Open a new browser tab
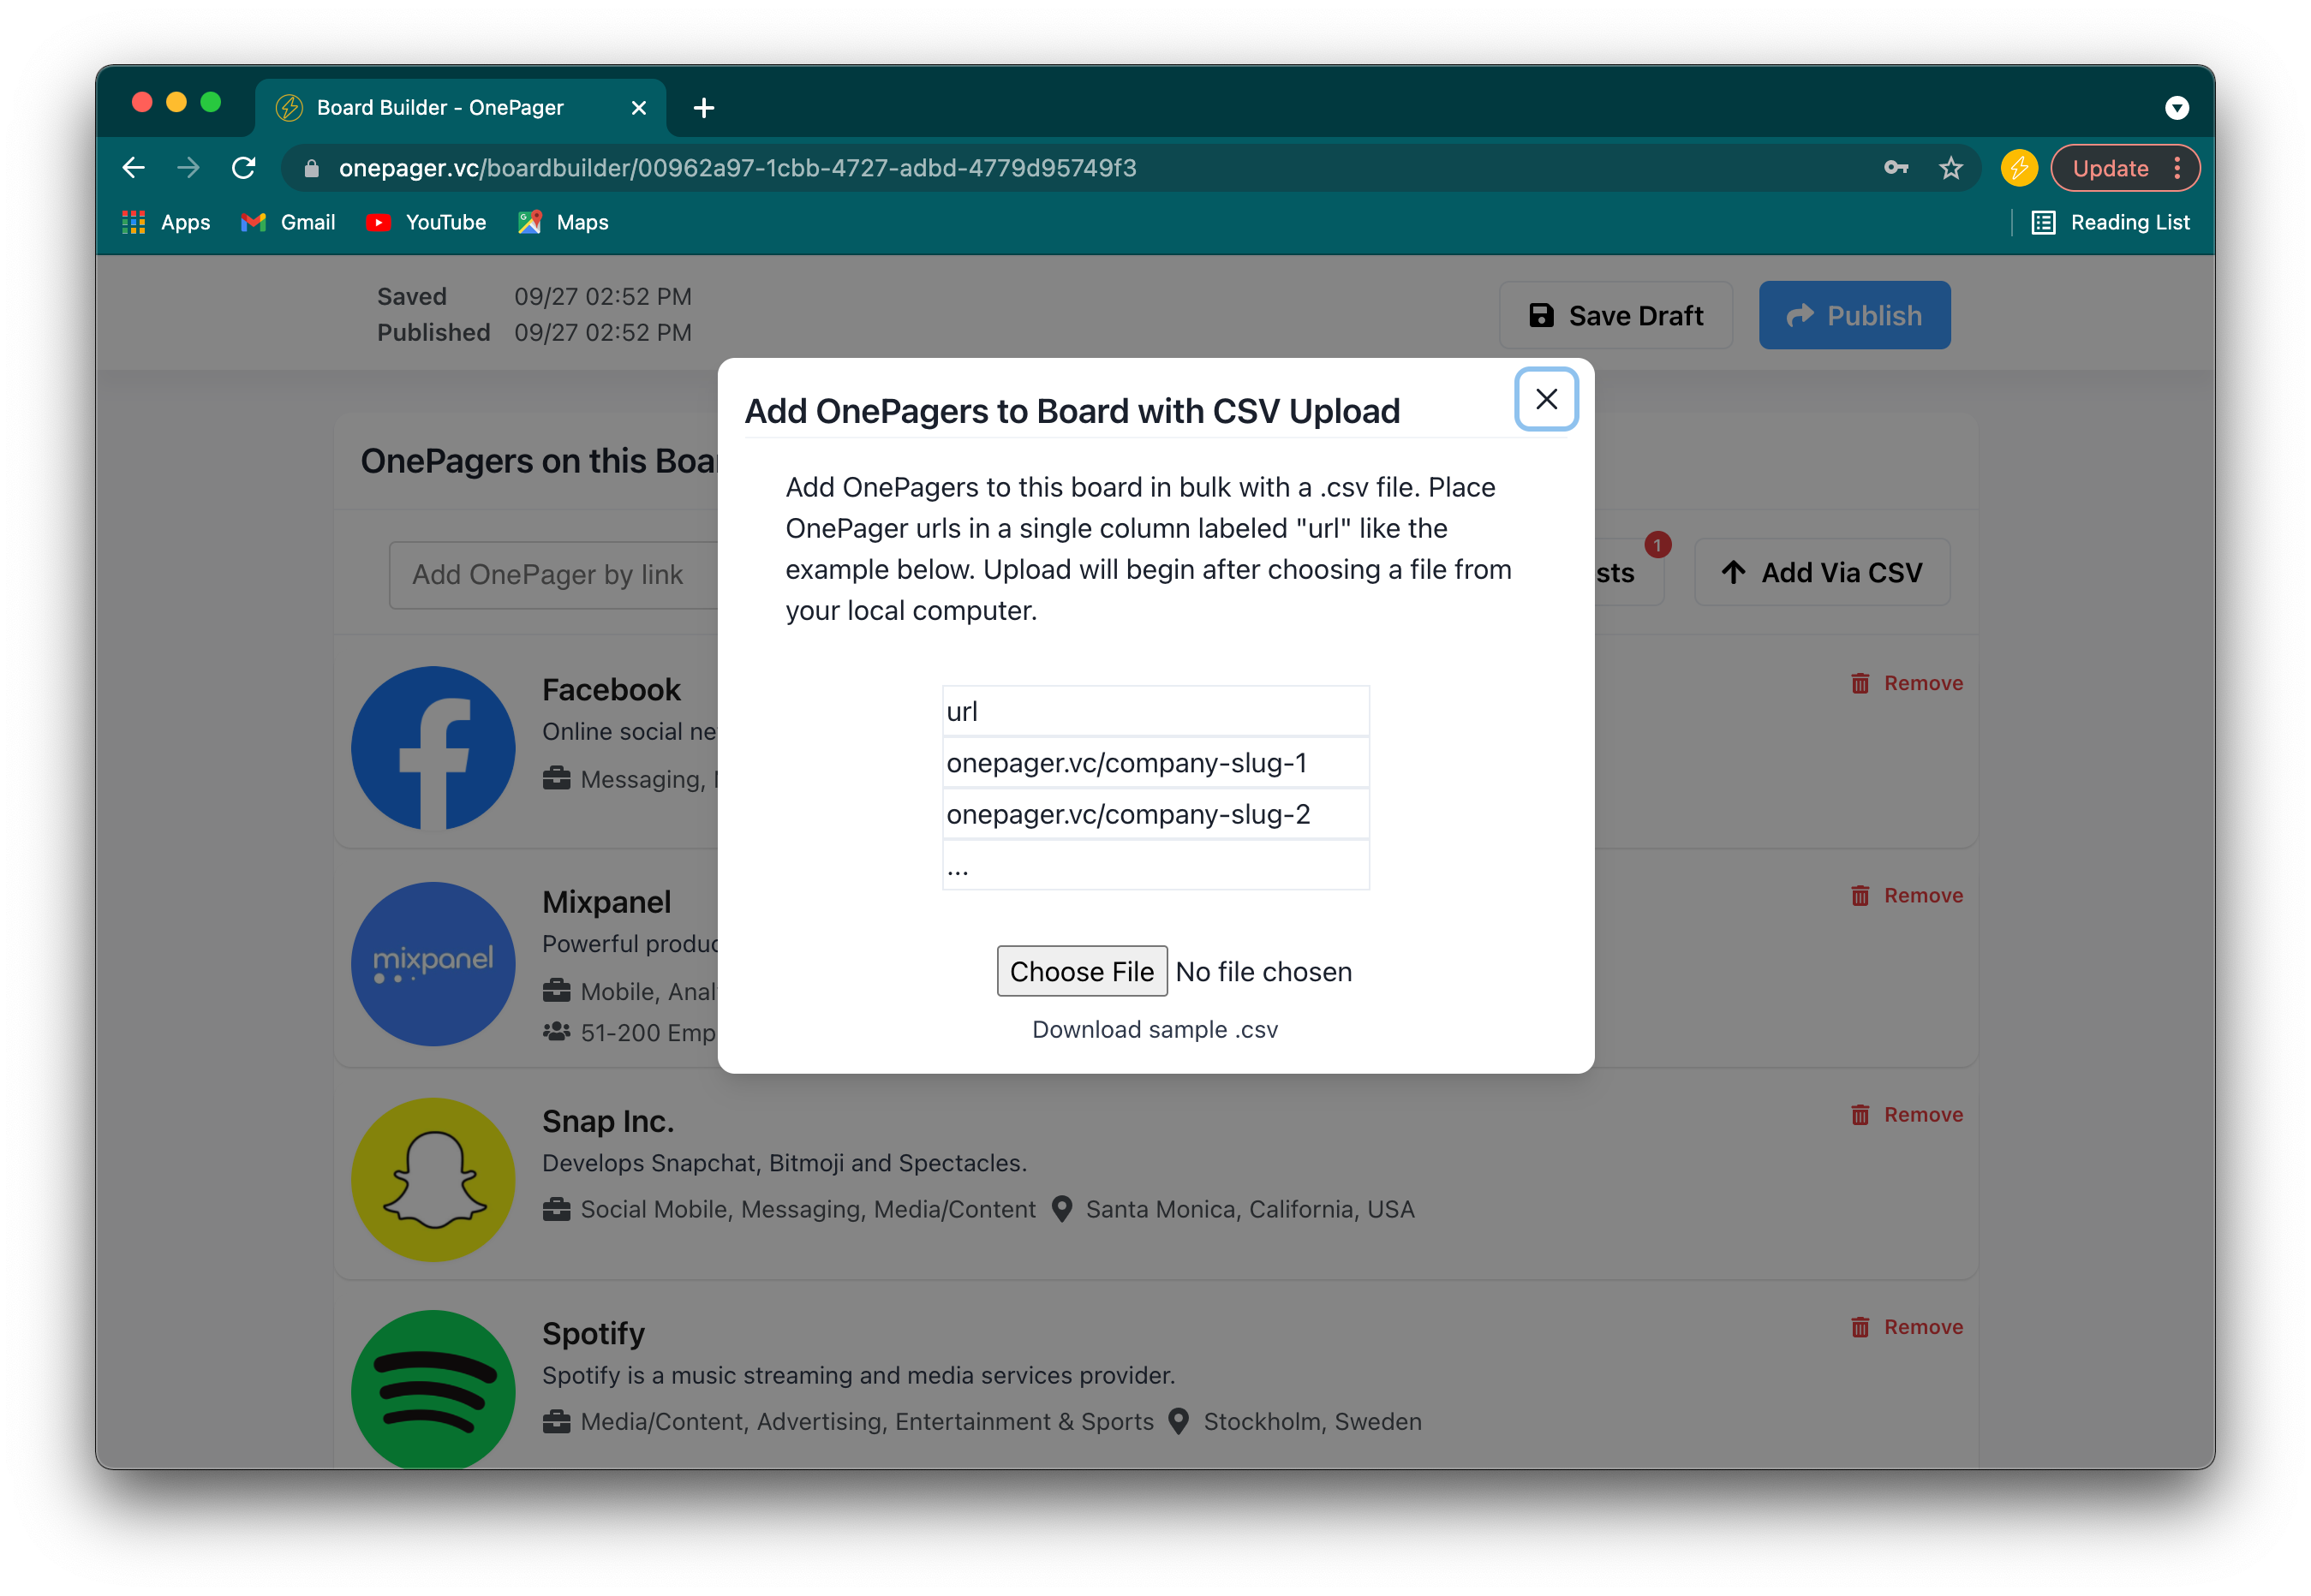The width and height of the screenshot is (2311, 1596). click(x=703, y=108)
